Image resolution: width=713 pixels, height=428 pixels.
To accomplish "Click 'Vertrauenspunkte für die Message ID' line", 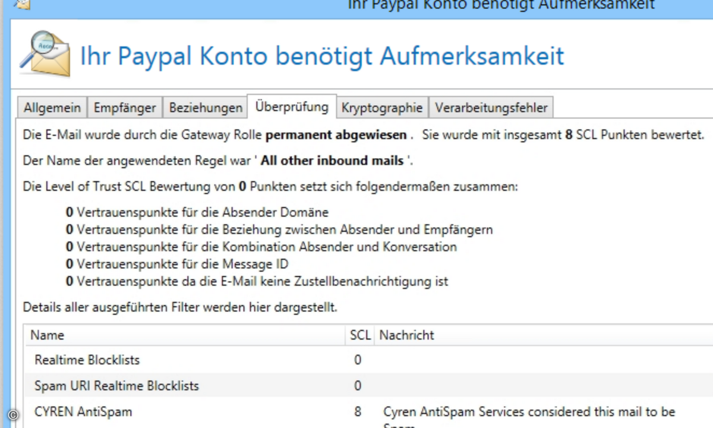I will point(177,264).
